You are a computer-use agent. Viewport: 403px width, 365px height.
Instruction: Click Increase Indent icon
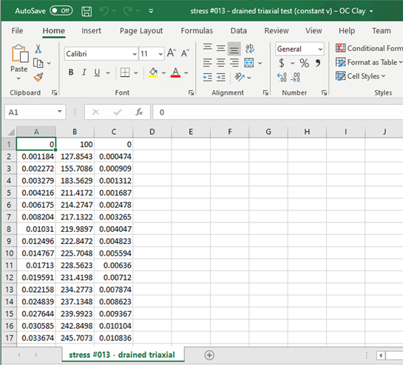click(x=221, y=77)
